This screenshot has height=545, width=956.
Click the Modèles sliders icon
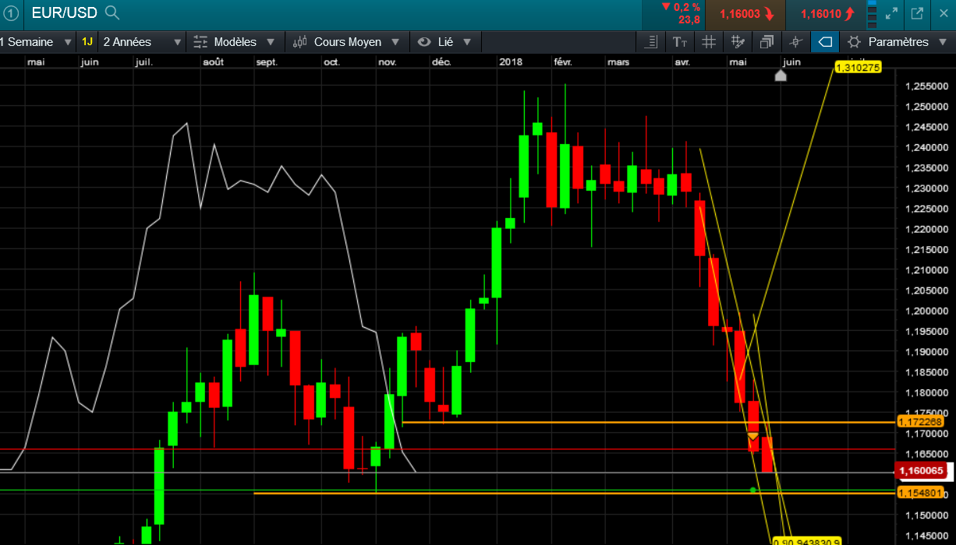click(201, 42)
